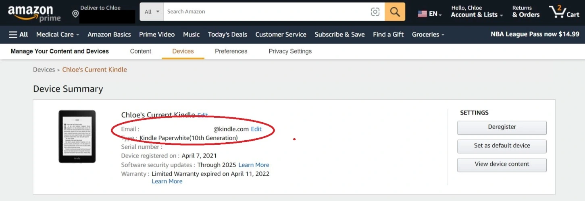Click View device content button
The image size is (585, 201).
pyautogui.click(x=502, y=164)
